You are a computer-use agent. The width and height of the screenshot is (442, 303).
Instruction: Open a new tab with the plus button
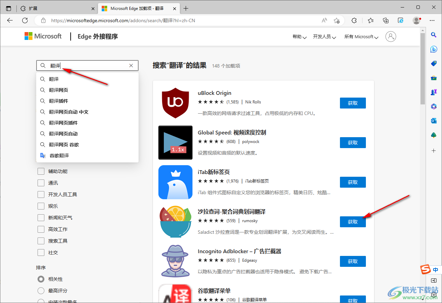point(186,8)
